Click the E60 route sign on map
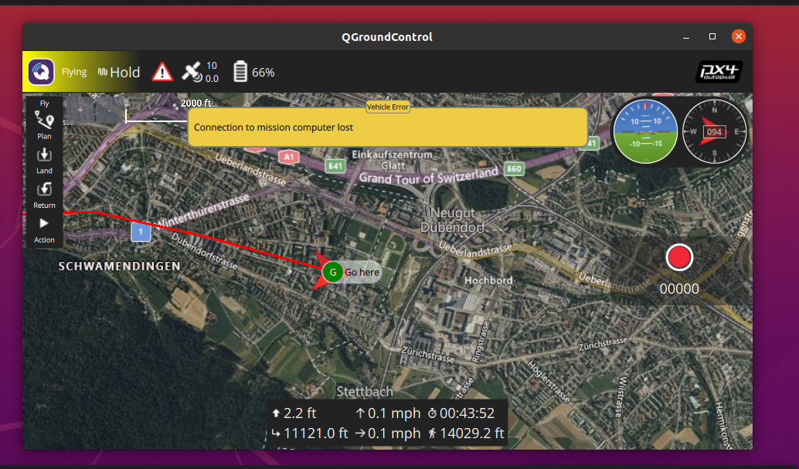Image resolution: width=799 pixels, height=469 pixels. (514, 168)
